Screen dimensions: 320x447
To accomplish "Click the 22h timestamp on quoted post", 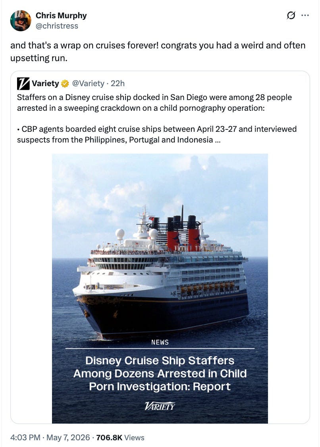I will click(118, 83).
